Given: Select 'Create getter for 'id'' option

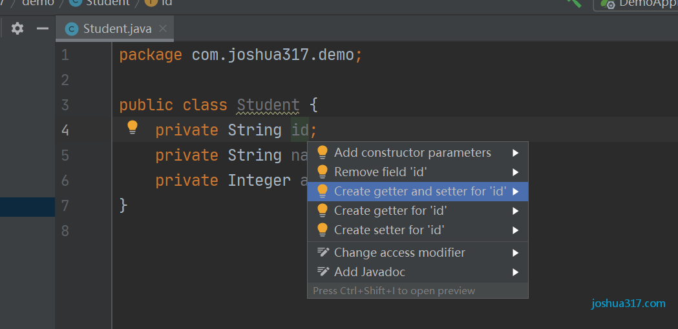Looking at the screenshot, I should [418, 211].
